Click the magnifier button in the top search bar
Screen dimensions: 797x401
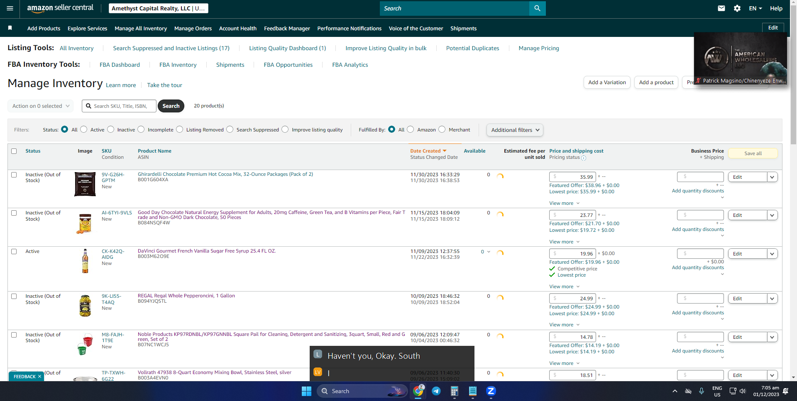tap(537, 8)
